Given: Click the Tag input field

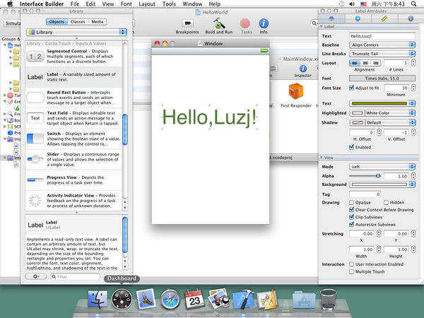Looking at the screenshot, I should (365, 194).
